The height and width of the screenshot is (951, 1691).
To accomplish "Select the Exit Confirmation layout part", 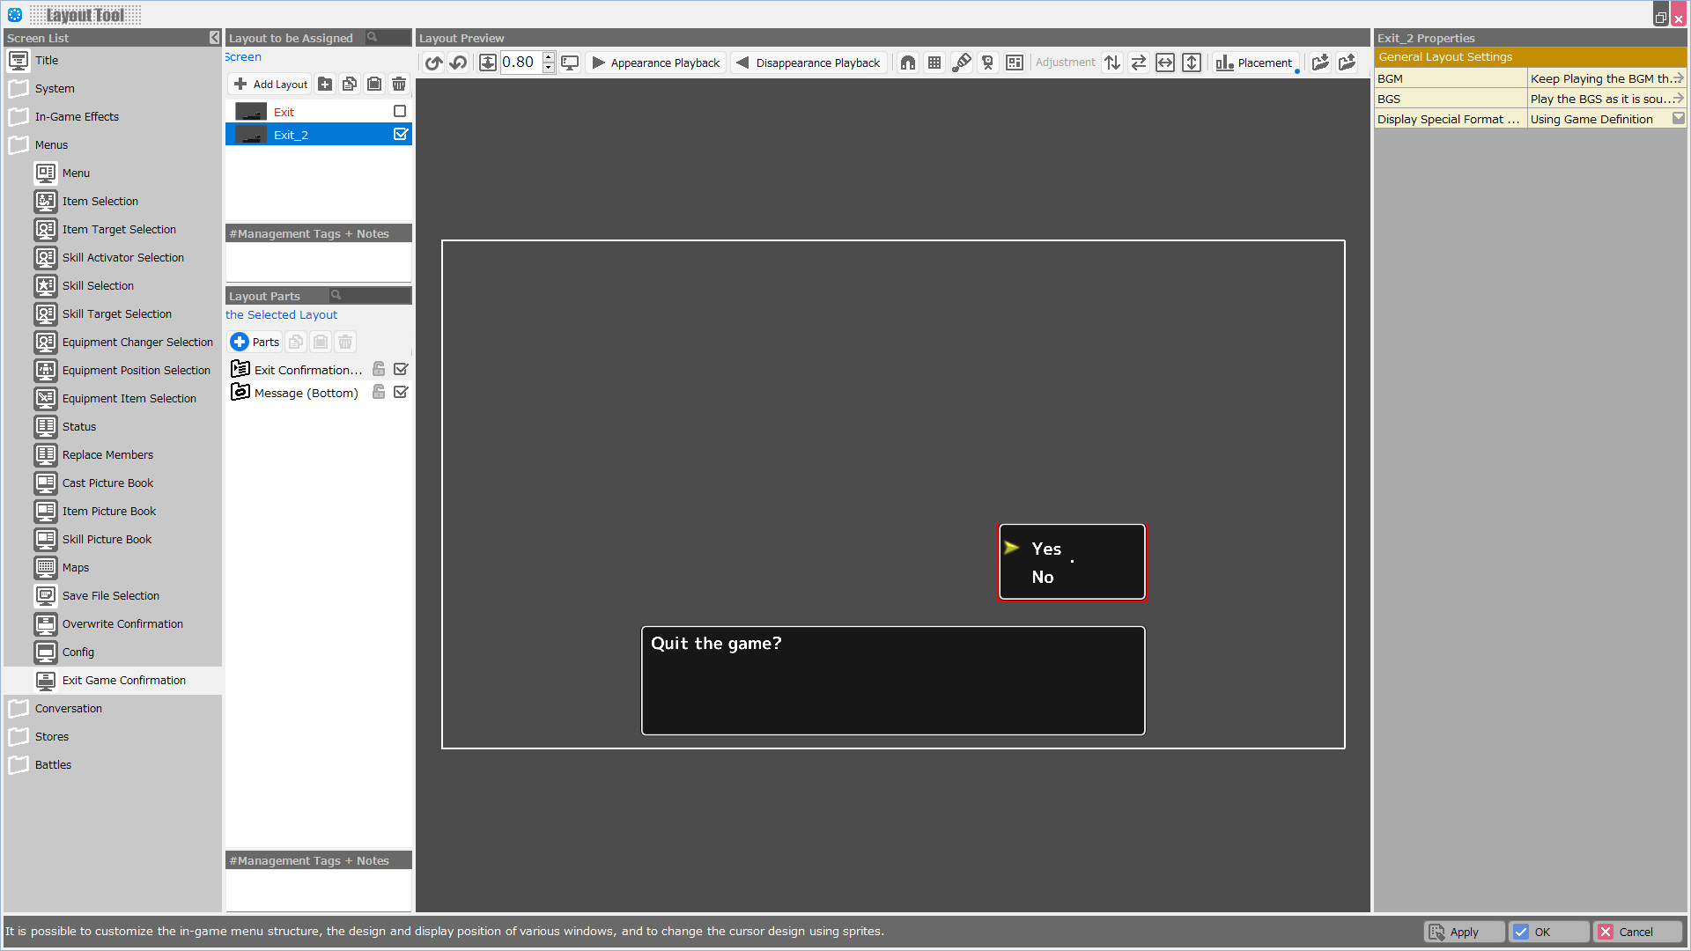I will (x=307, y=370).
